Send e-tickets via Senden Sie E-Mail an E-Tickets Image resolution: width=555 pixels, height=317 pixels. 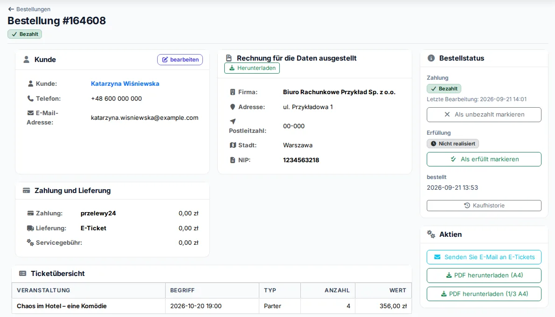click(x=484, y=257)
